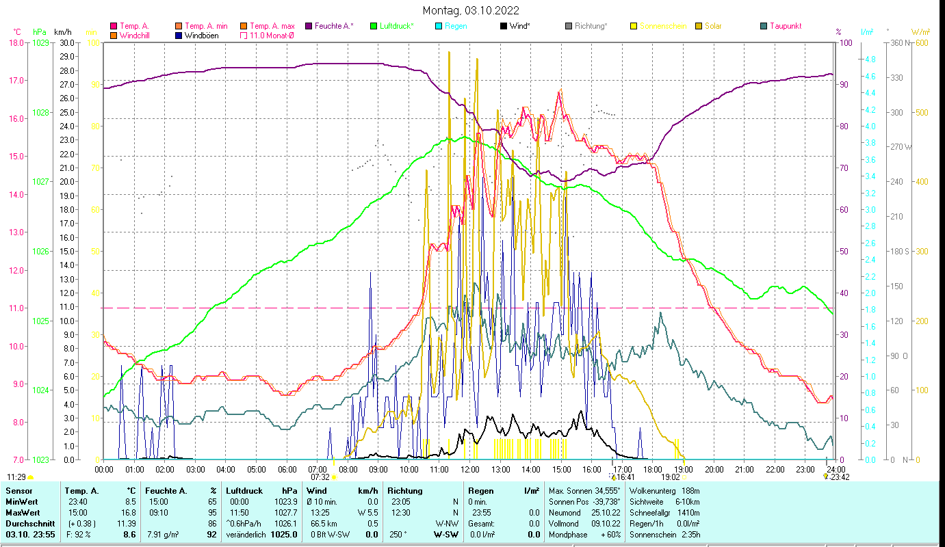Click the pink Temp. A. legend swatch

coord(114,26)
